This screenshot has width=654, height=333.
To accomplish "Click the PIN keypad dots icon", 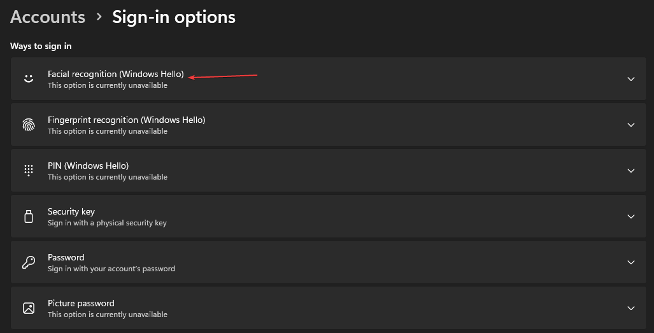I will (x=28, y=171).
